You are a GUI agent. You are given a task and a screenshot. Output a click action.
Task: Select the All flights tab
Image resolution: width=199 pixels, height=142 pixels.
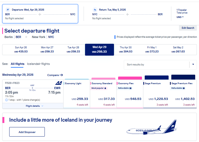(18, 64)
